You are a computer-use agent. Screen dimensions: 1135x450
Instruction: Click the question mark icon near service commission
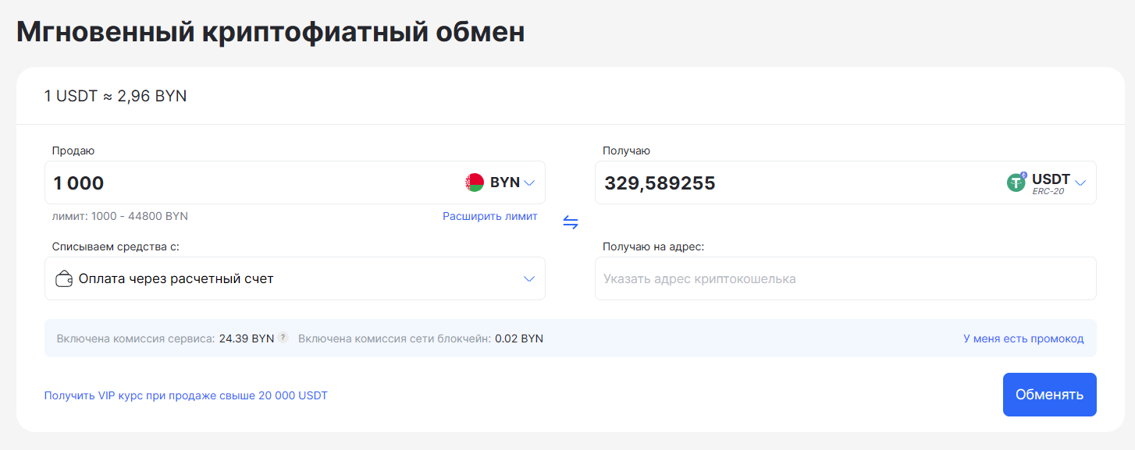tap(283, 337)
